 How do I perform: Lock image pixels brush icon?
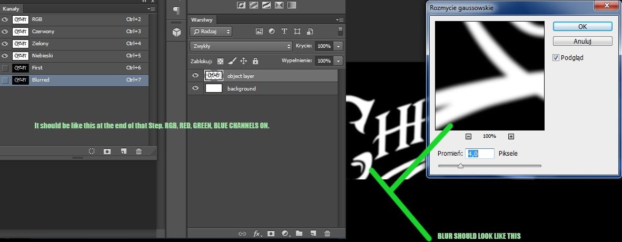232,60
